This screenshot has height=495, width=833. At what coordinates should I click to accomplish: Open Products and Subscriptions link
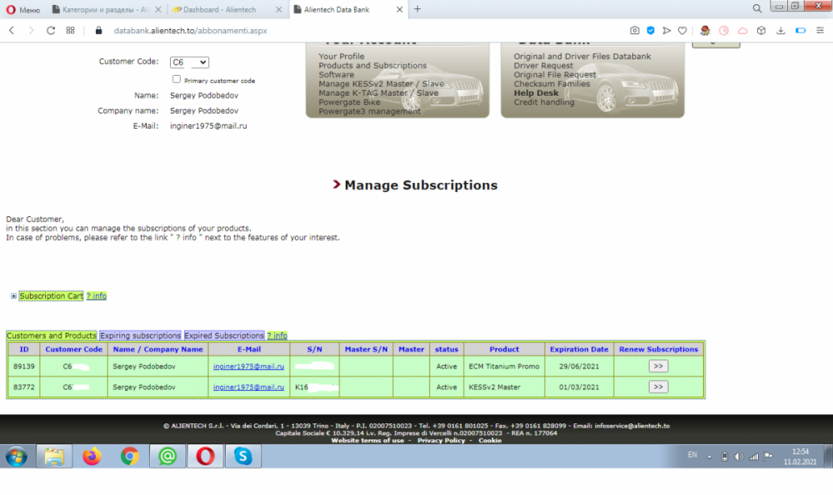point(372,65)
